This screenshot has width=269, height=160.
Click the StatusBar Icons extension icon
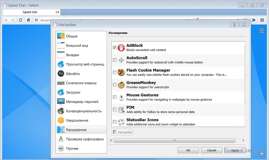121,122
